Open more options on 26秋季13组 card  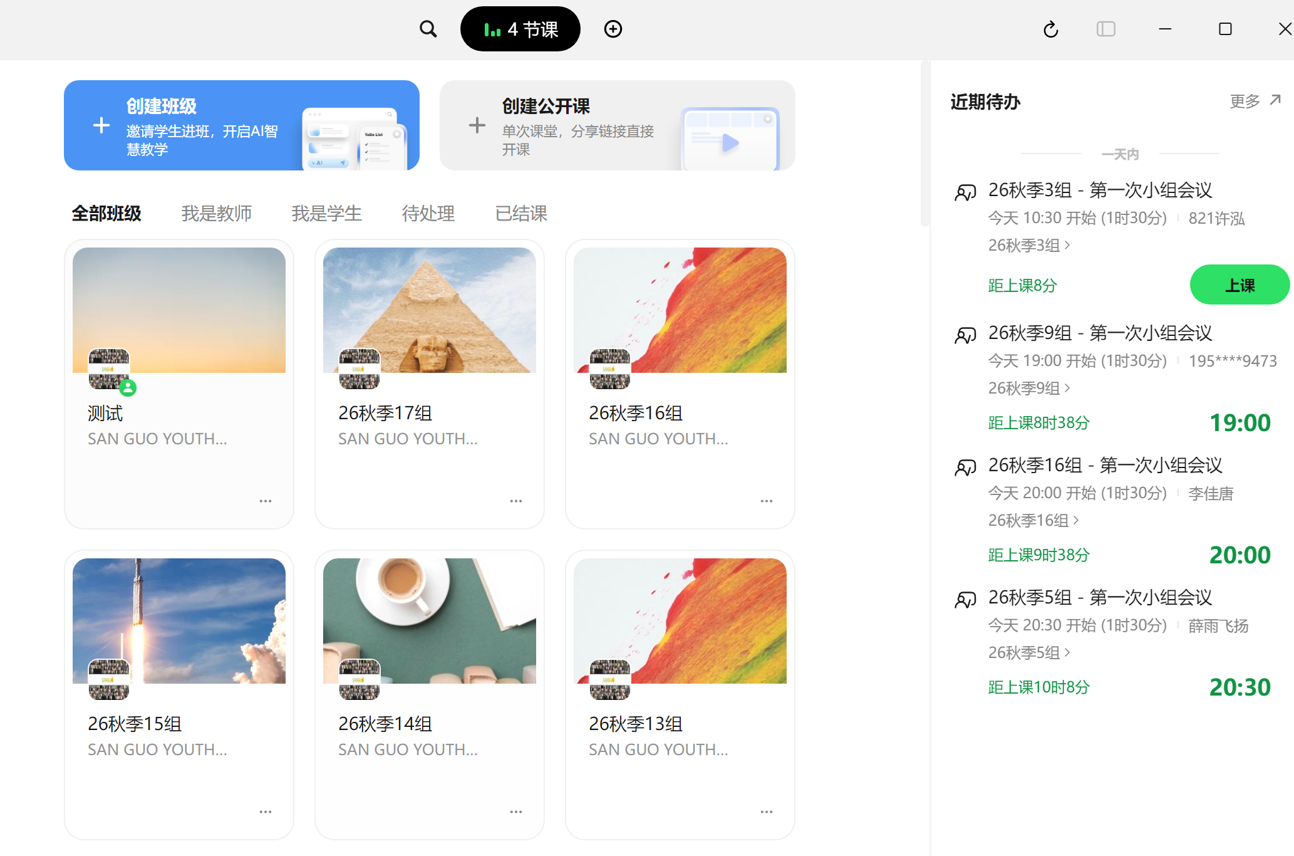767,812
